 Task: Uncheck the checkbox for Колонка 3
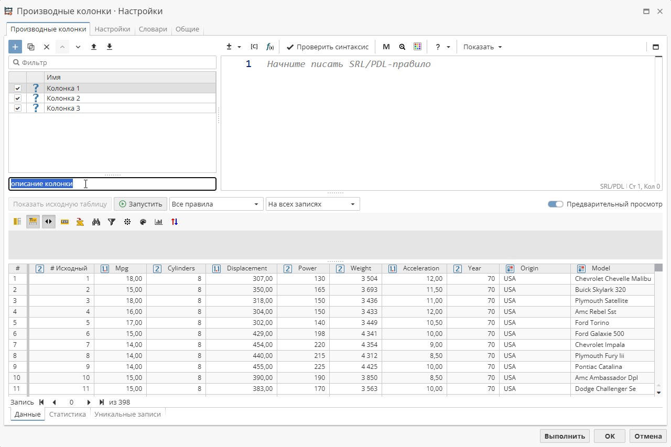coord(18,108)
